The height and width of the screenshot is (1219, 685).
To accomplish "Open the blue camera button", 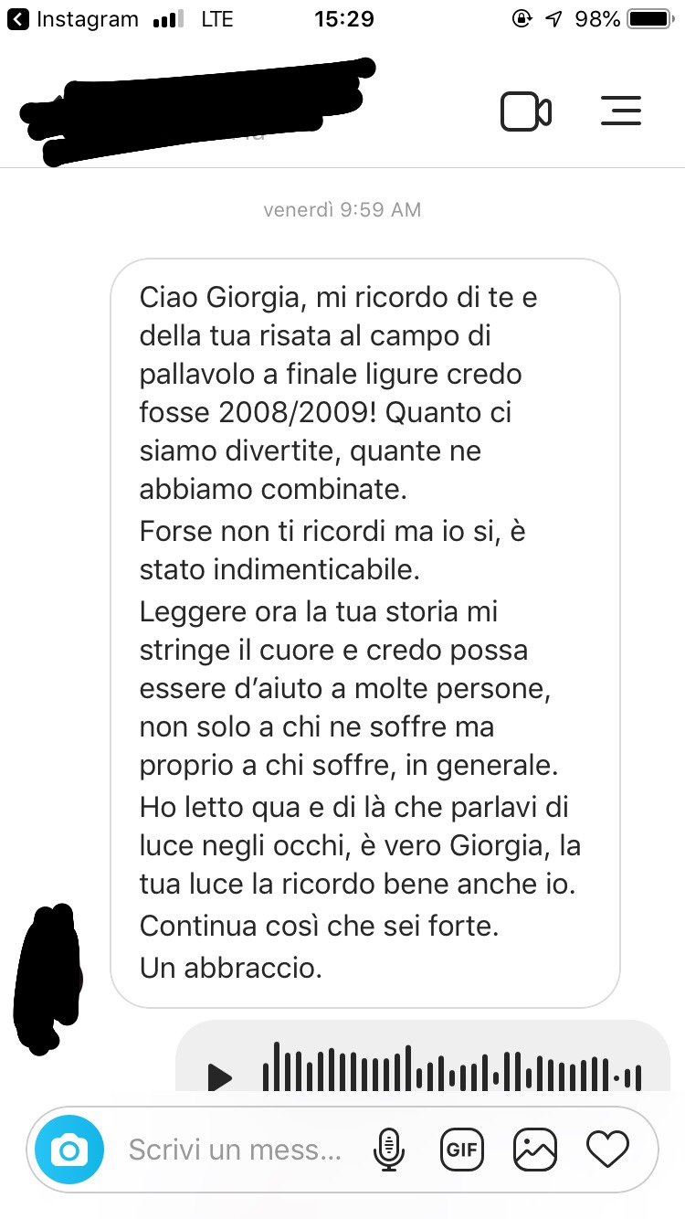I will tap(69, 1150).
